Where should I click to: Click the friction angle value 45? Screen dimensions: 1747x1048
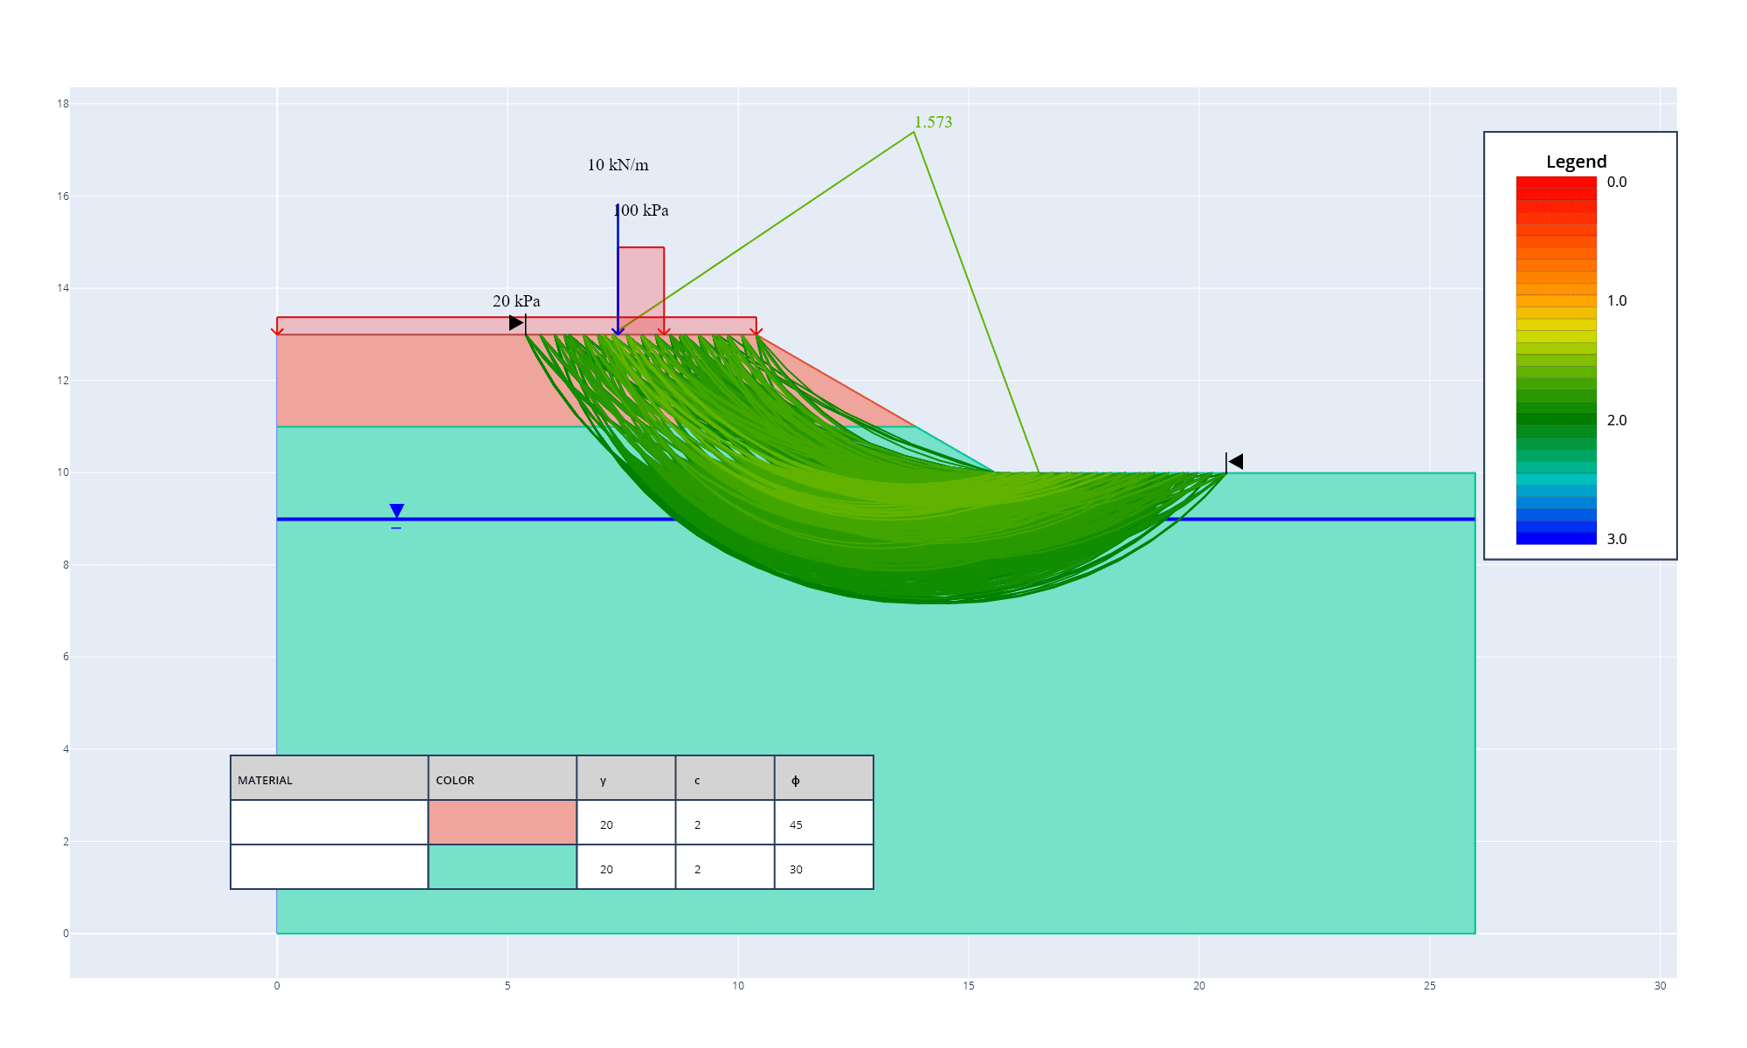pos(796,825)
